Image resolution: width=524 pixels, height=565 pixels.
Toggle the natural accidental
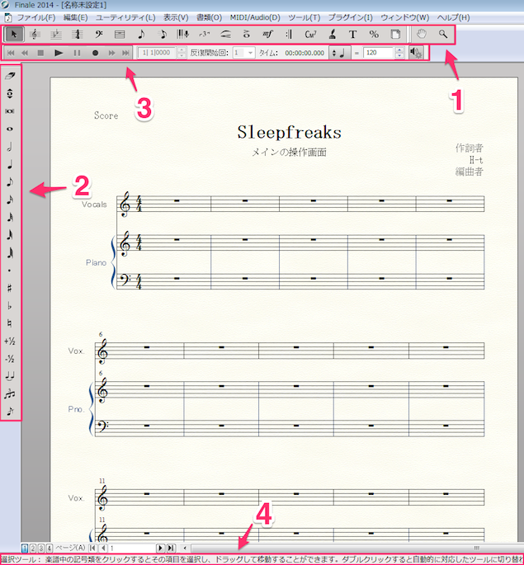point(10,323)
